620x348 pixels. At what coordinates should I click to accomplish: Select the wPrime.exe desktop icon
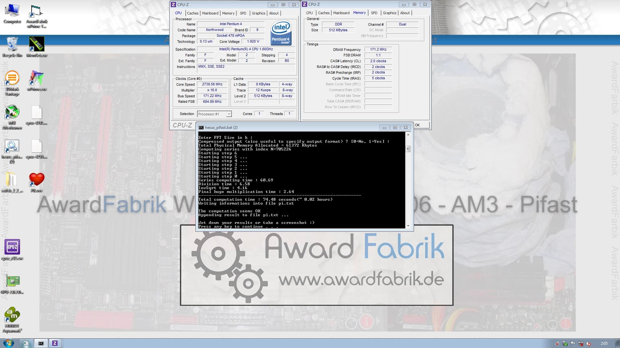tap(37, 81)
